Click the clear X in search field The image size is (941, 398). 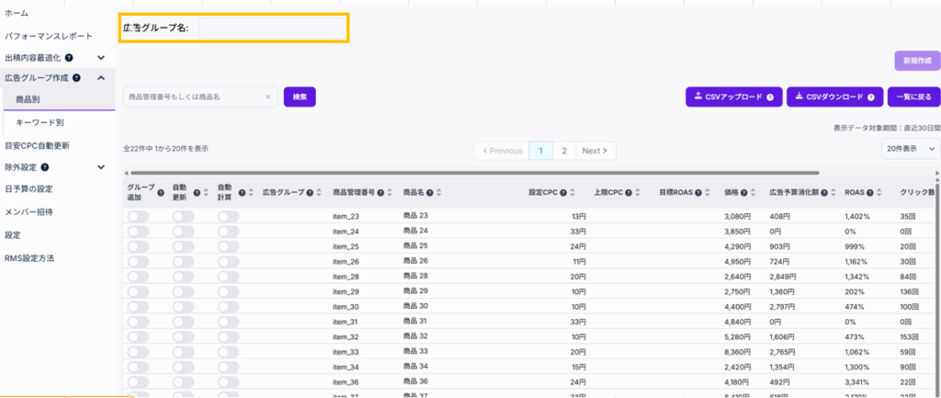268,97
